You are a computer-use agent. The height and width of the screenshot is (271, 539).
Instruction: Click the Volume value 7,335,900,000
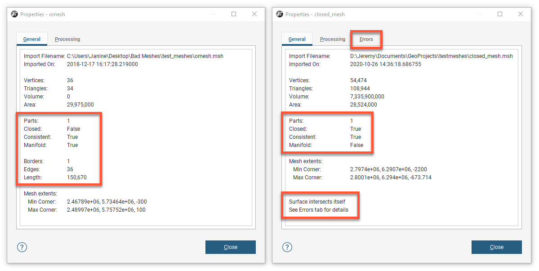[367, 97]
